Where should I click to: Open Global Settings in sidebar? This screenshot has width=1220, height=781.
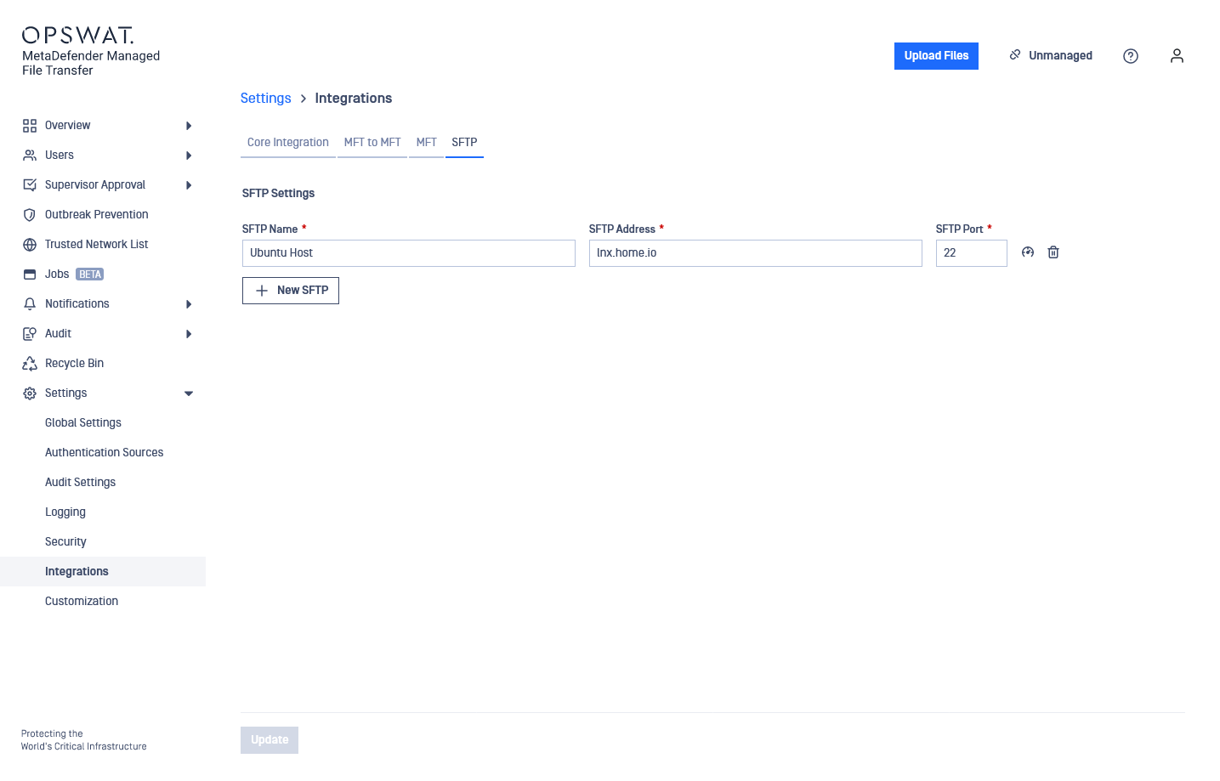(83, 423)
